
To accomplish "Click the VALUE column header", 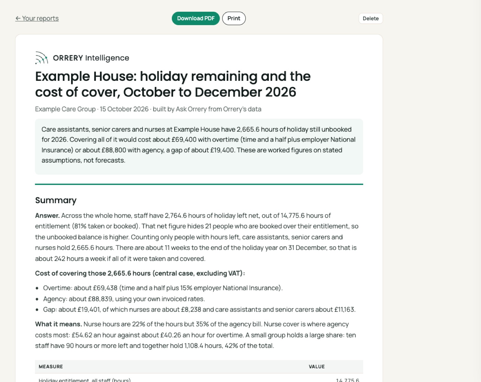I will (x=317, y=367).
